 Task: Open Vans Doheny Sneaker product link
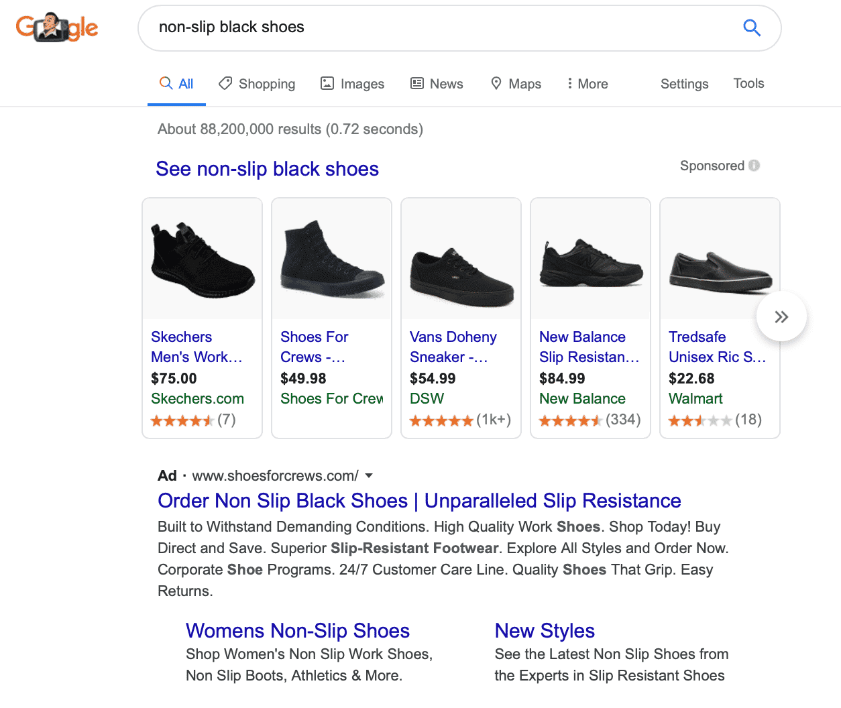coord(453,347)
